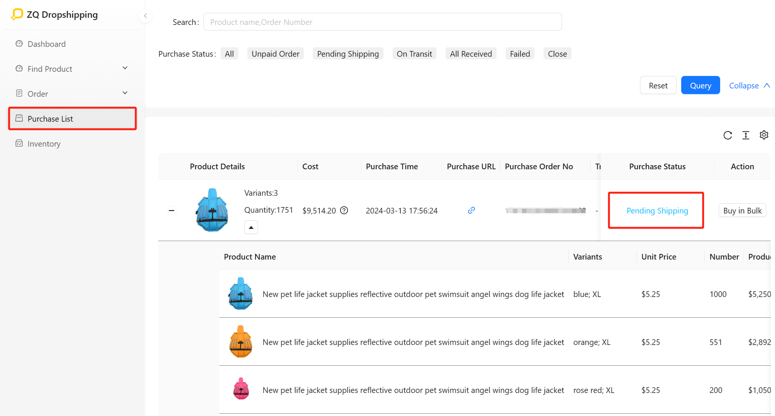This screenshot has height=416, width=775.
Task: Filter by On Transit status
Action: pyautogui.click(x=414, y=54)
